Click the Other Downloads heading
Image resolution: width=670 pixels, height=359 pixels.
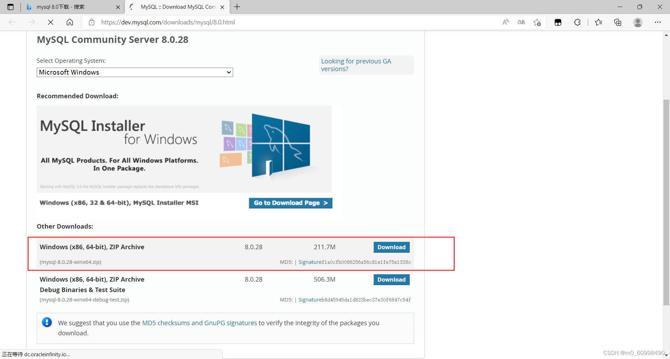coord(65,227)
